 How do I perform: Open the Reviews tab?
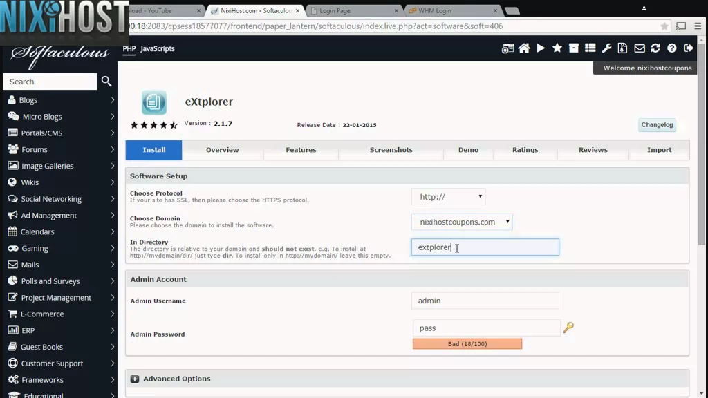click(593, 150)
